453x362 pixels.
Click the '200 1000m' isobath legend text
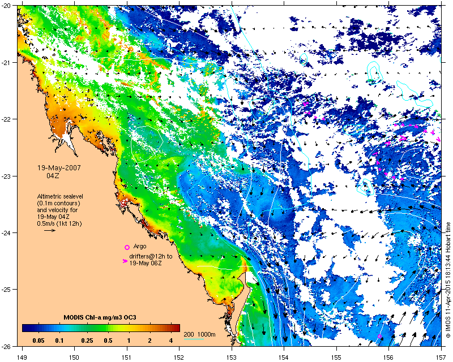click(199, 334)
